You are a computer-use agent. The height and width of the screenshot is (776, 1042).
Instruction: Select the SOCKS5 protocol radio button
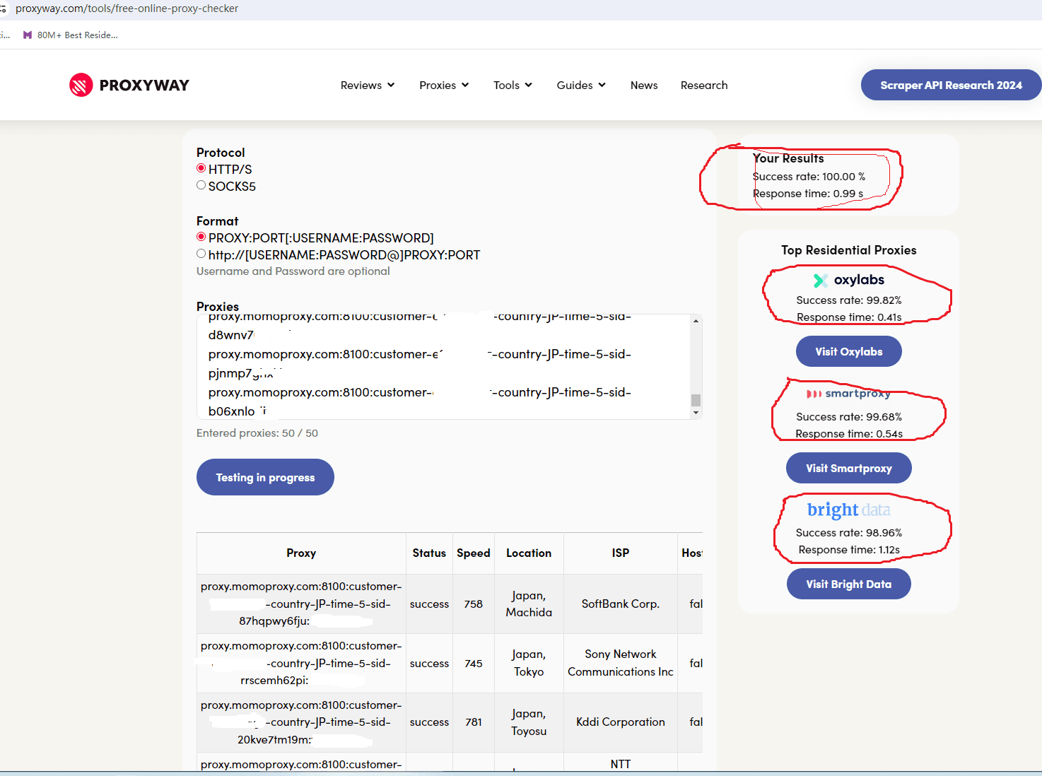201,185
